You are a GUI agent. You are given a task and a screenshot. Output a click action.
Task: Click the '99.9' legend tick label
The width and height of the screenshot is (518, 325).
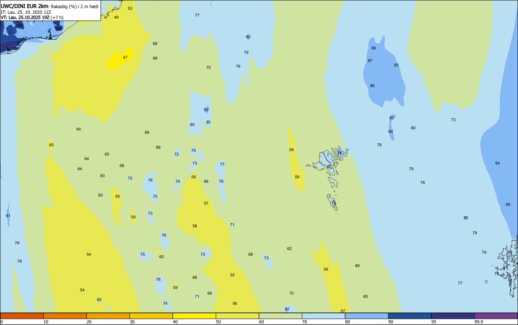pyautogui.click(x=478, y=322)
